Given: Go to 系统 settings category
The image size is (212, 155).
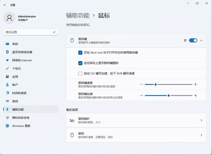Looking at the screenshot, I should pos(15,44).
